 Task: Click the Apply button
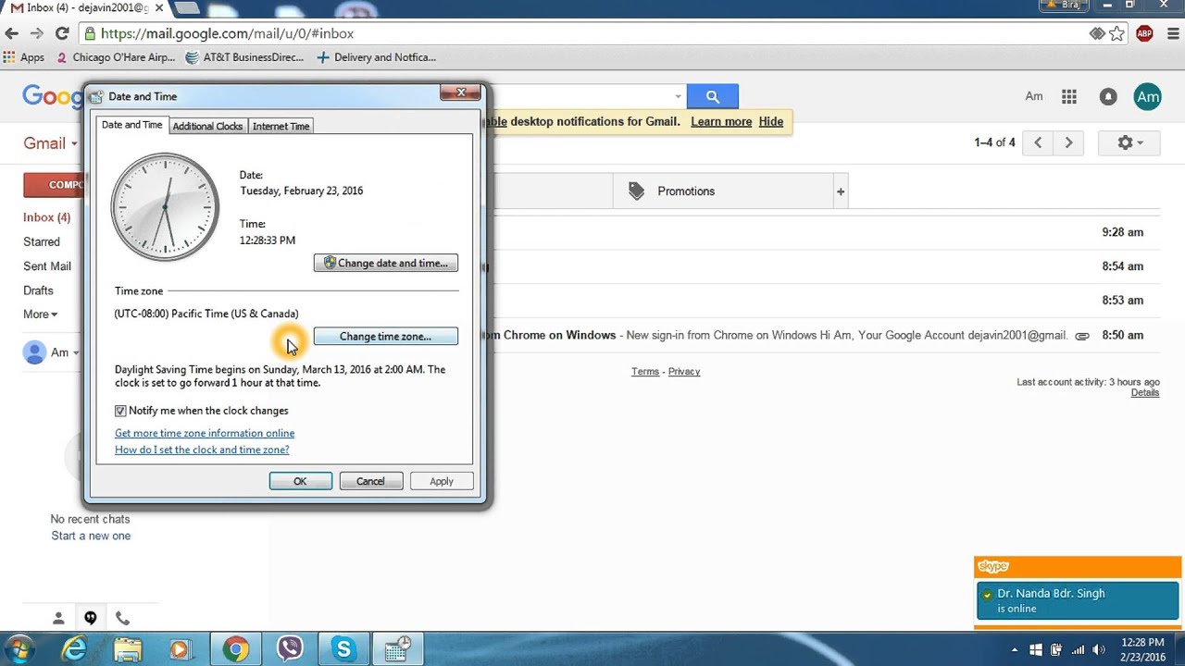[442, 481]
